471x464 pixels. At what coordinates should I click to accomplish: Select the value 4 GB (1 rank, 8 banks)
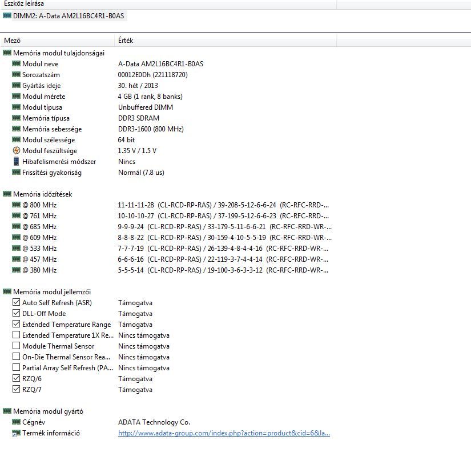coord(150,96)
